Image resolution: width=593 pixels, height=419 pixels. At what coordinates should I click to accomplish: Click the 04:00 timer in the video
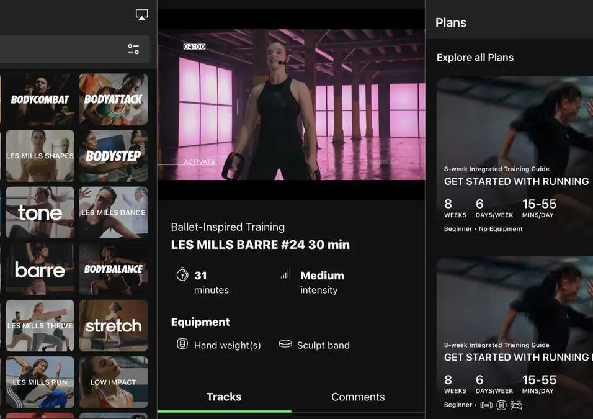(x=194, y=47)
